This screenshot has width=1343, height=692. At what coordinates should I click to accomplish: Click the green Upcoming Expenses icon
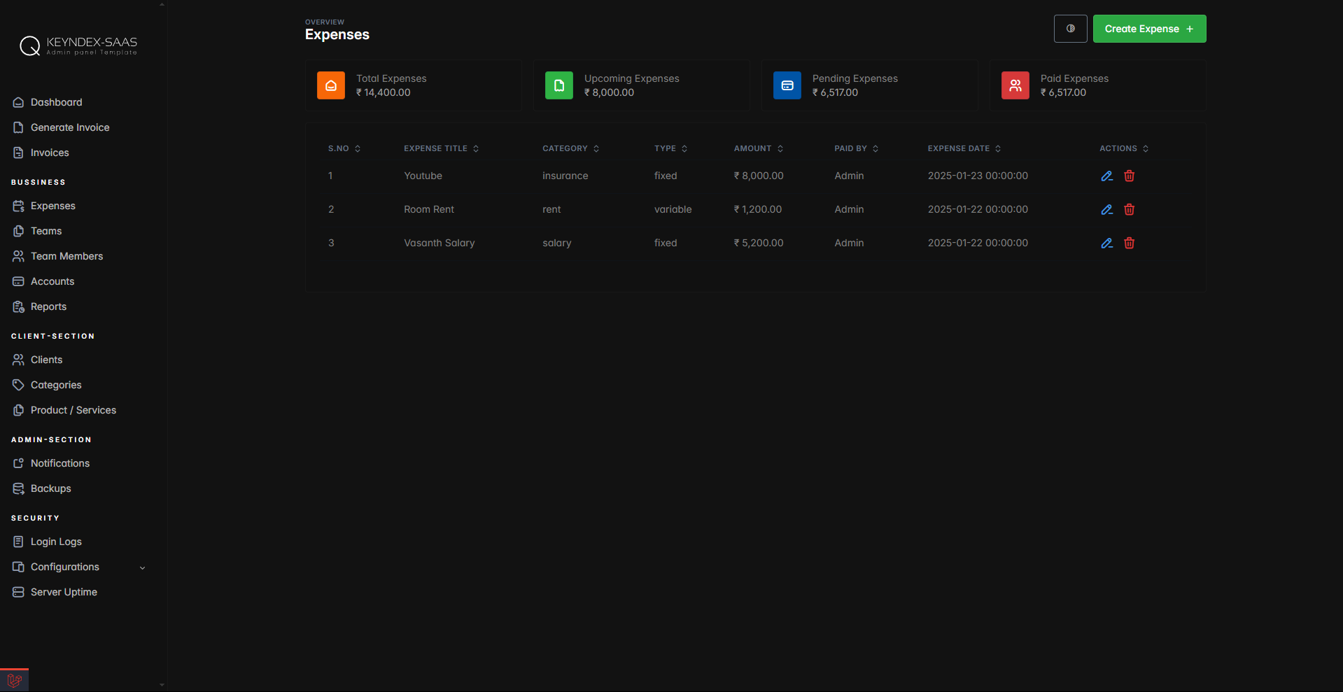559,85
